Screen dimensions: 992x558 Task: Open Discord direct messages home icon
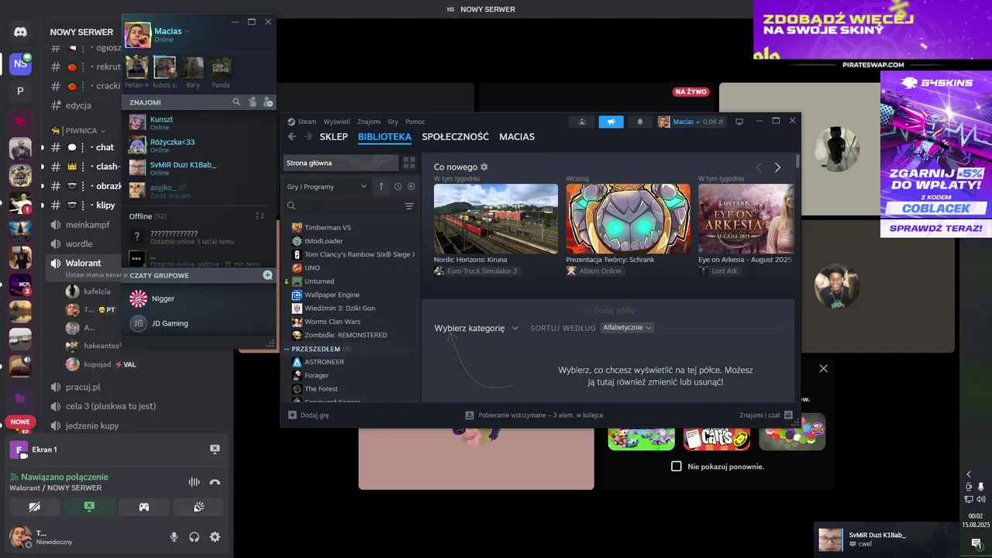20,32
